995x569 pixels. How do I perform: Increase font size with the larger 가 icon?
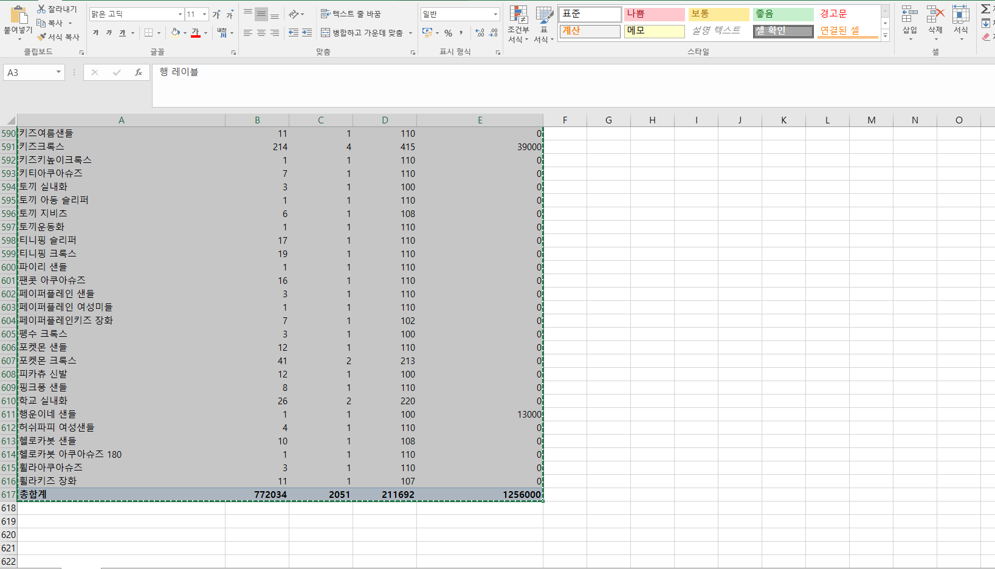[x=216, y=14]
